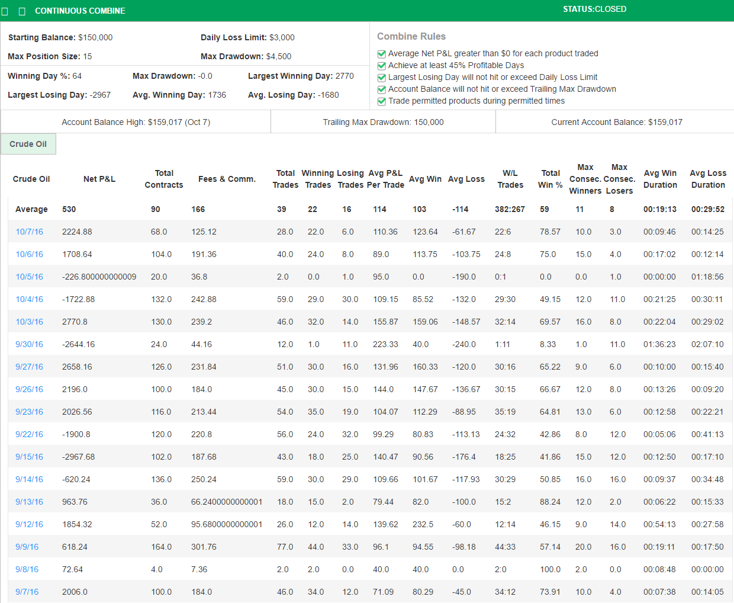Click the Account Balance High cell
Screen dimensions: 734x603
click(136, 122)
